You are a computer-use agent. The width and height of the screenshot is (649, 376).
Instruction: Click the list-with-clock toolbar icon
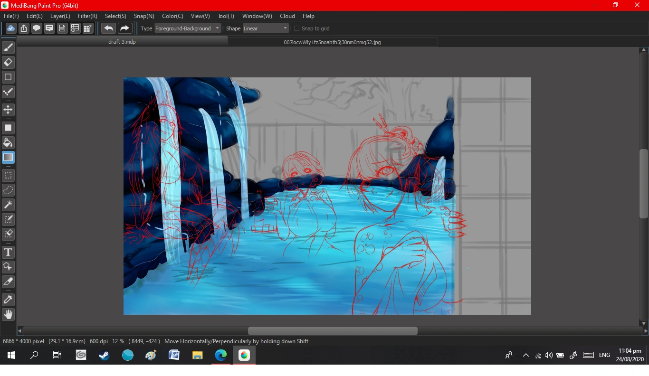[75, 28]
